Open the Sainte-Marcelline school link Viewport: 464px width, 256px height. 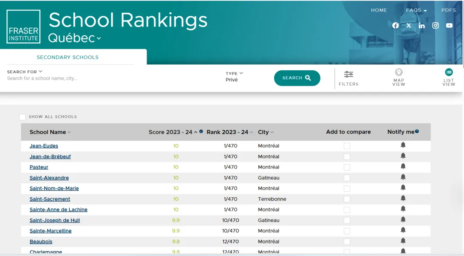point(51,231)
